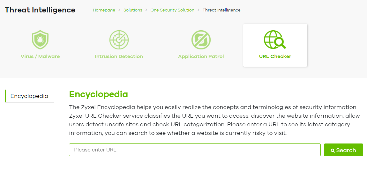Click the Intrusion Detection radar icon
Image resolution: width=367 pixels, height=169 pixels.
point(119,40)
